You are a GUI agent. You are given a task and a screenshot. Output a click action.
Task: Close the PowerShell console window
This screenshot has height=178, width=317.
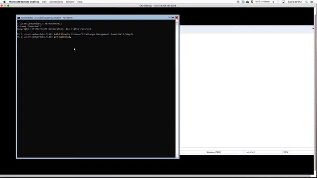click(176, 18)
